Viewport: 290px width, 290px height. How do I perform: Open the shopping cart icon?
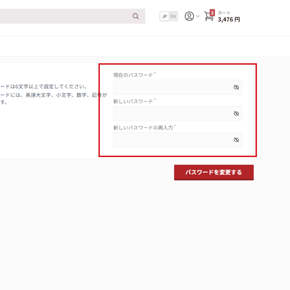click(209, 16)
